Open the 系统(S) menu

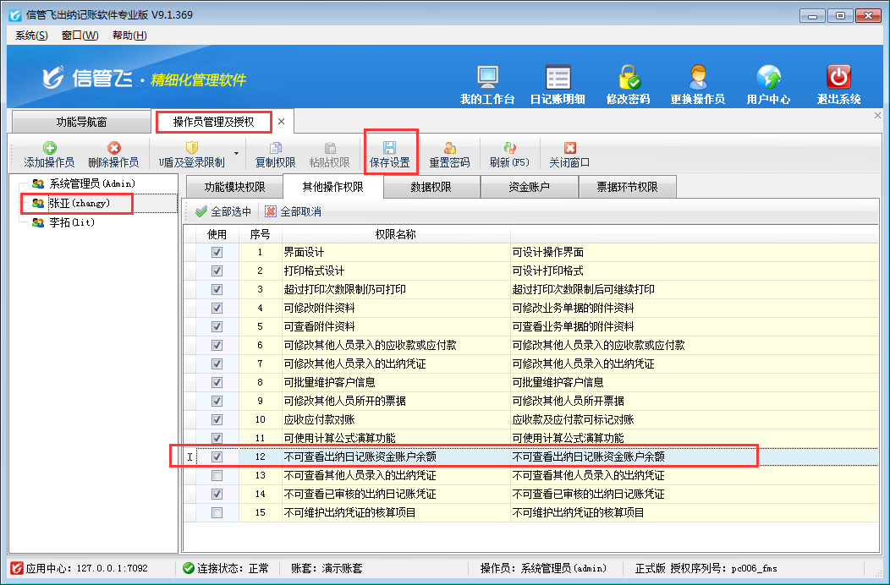pos(31,36)
